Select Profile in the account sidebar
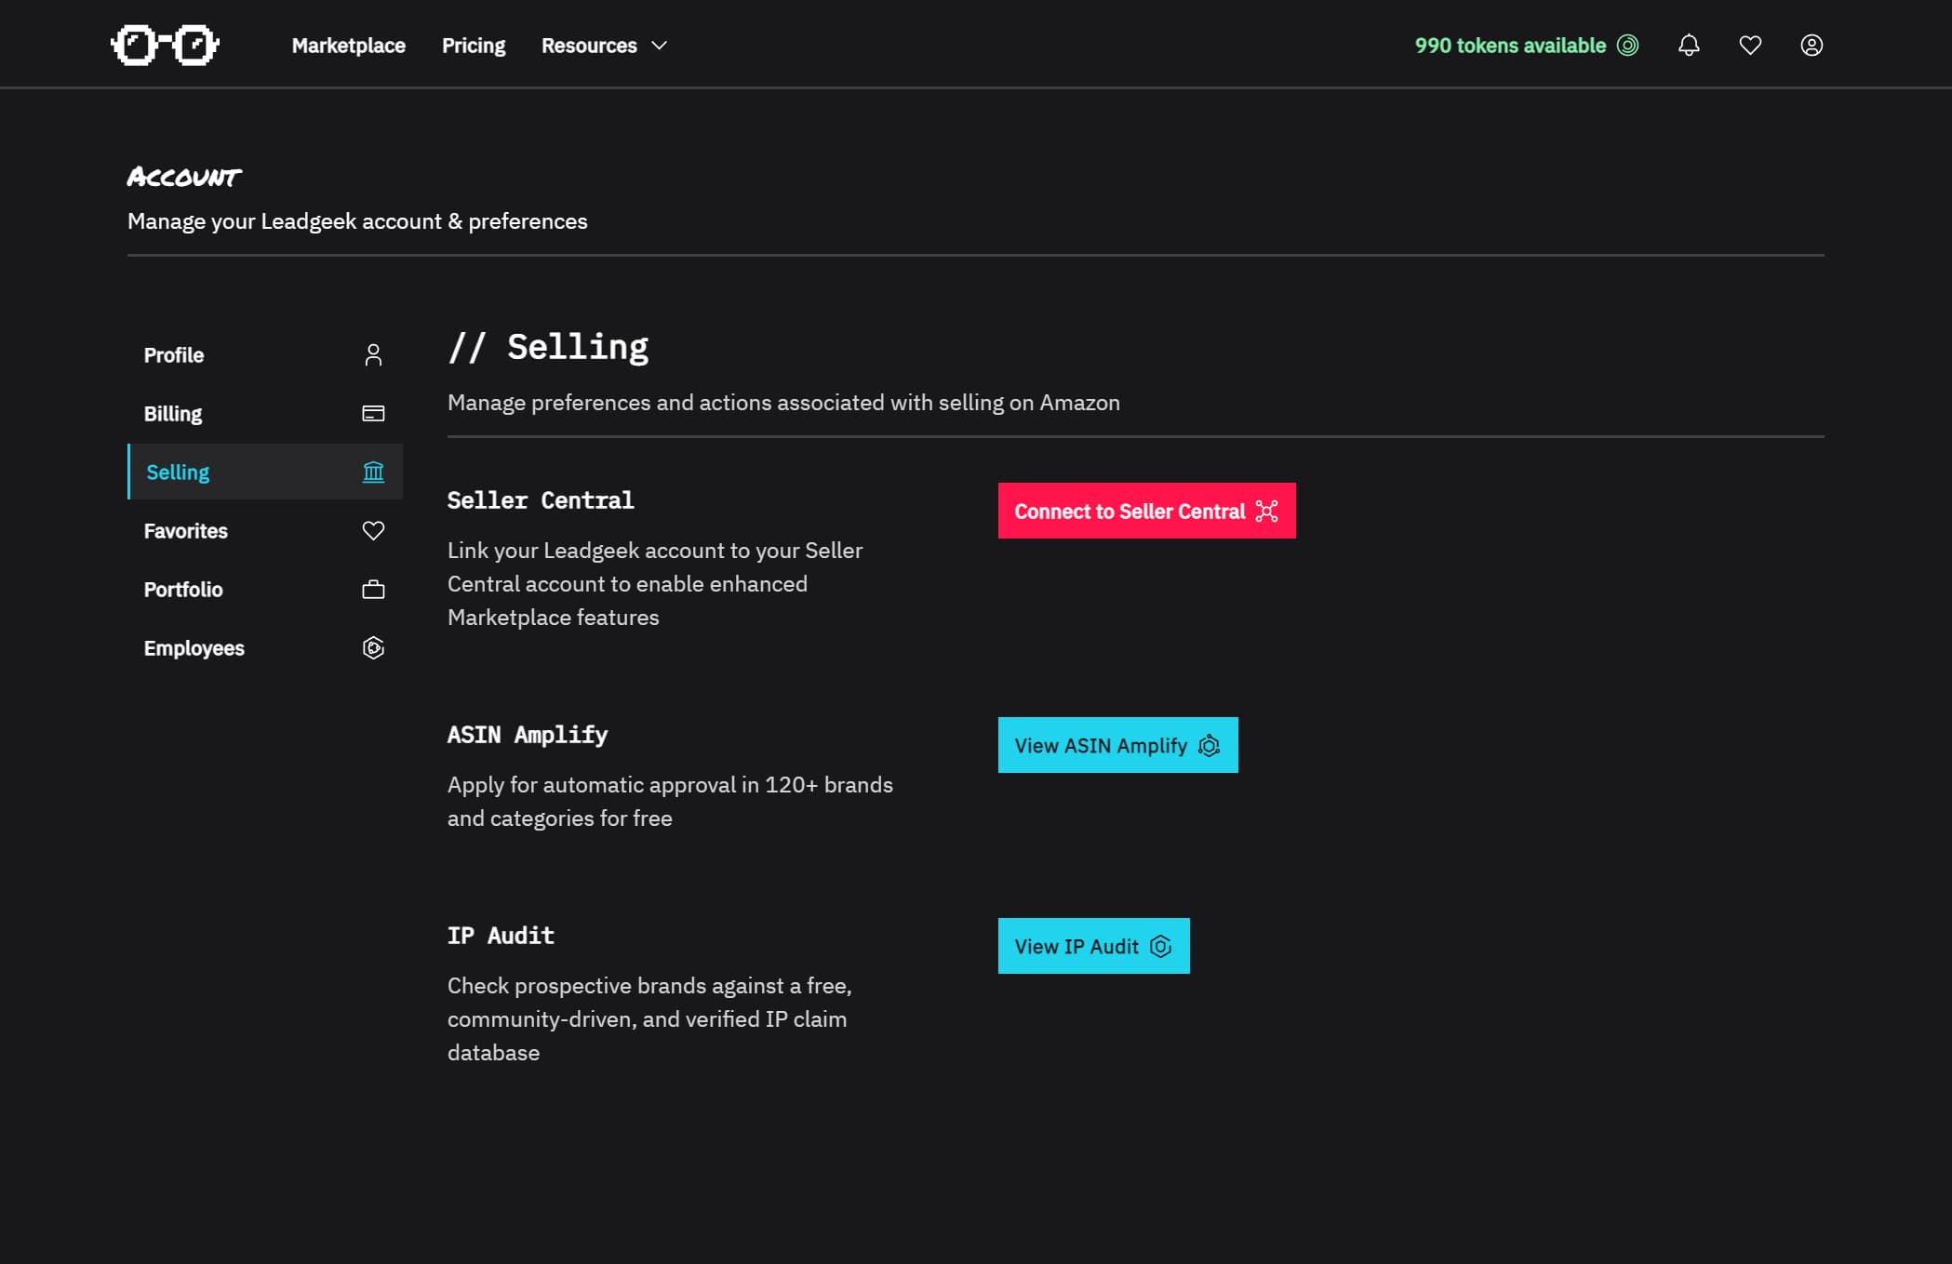Image resolution: width=1952 pixels, height=1264 pixels. pos(265,354)
